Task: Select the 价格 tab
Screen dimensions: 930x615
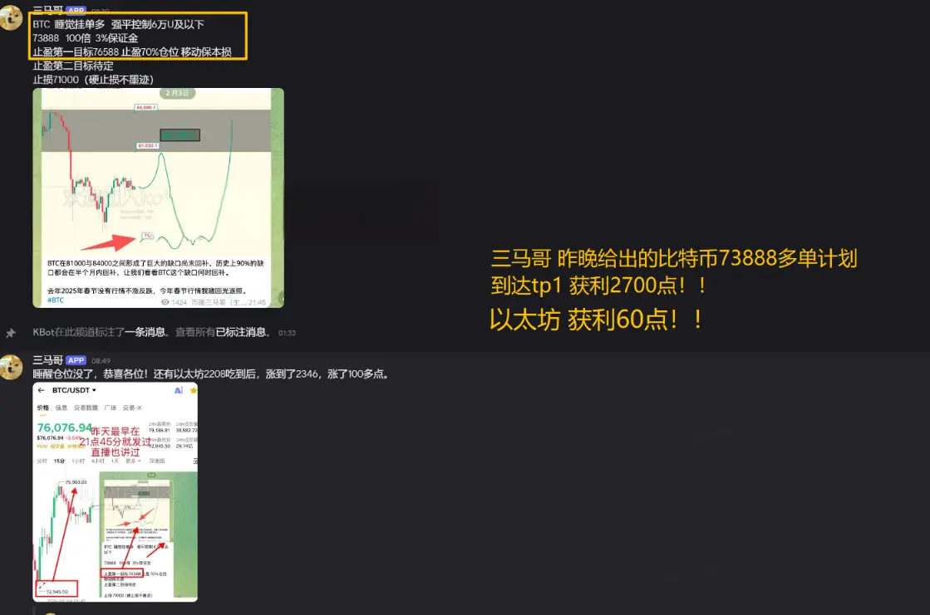Action: [42, 408]
